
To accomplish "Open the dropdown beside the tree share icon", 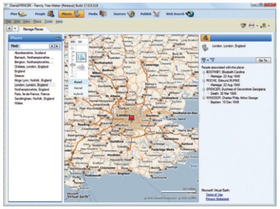I will (269, 26).
